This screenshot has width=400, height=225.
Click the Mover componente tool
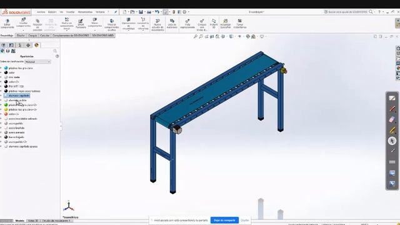[x=94, y=22]
